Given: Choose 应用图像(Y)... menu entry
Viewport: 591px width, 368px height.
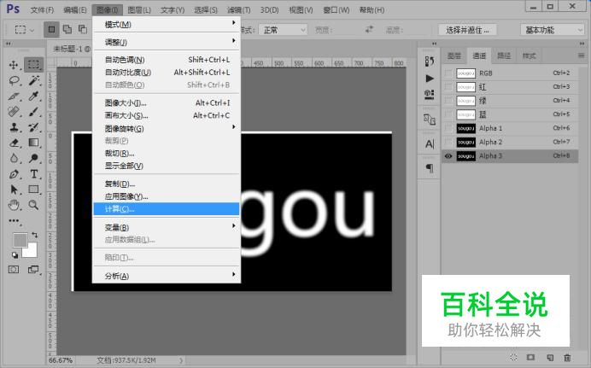Looking at the screenshot, I should (x=167, y=196).
